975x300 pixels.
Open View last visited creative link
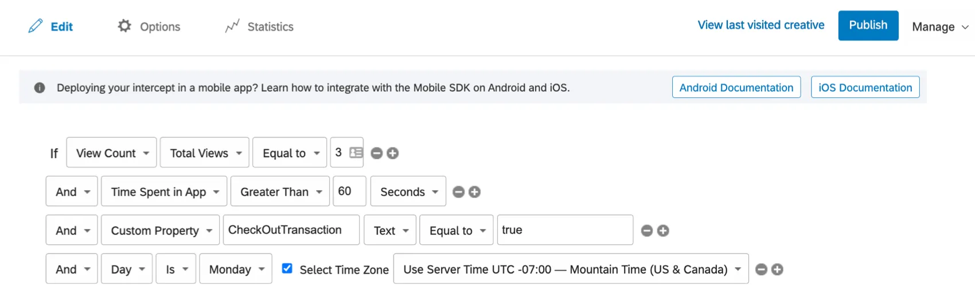point(760,25)
